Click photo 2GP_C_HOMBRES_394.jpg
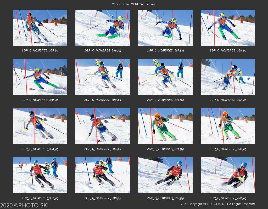Image resolution: width=268 pixels, height=209 pixels. [x=103, y=126]
